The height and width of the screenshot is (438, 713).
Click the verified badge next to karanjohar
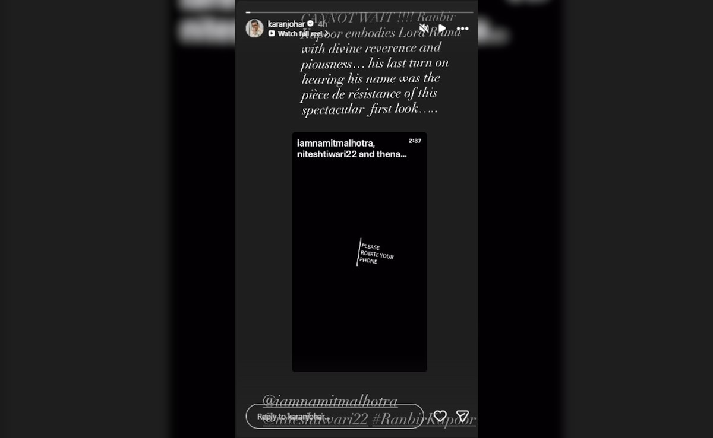coord(310,24)
